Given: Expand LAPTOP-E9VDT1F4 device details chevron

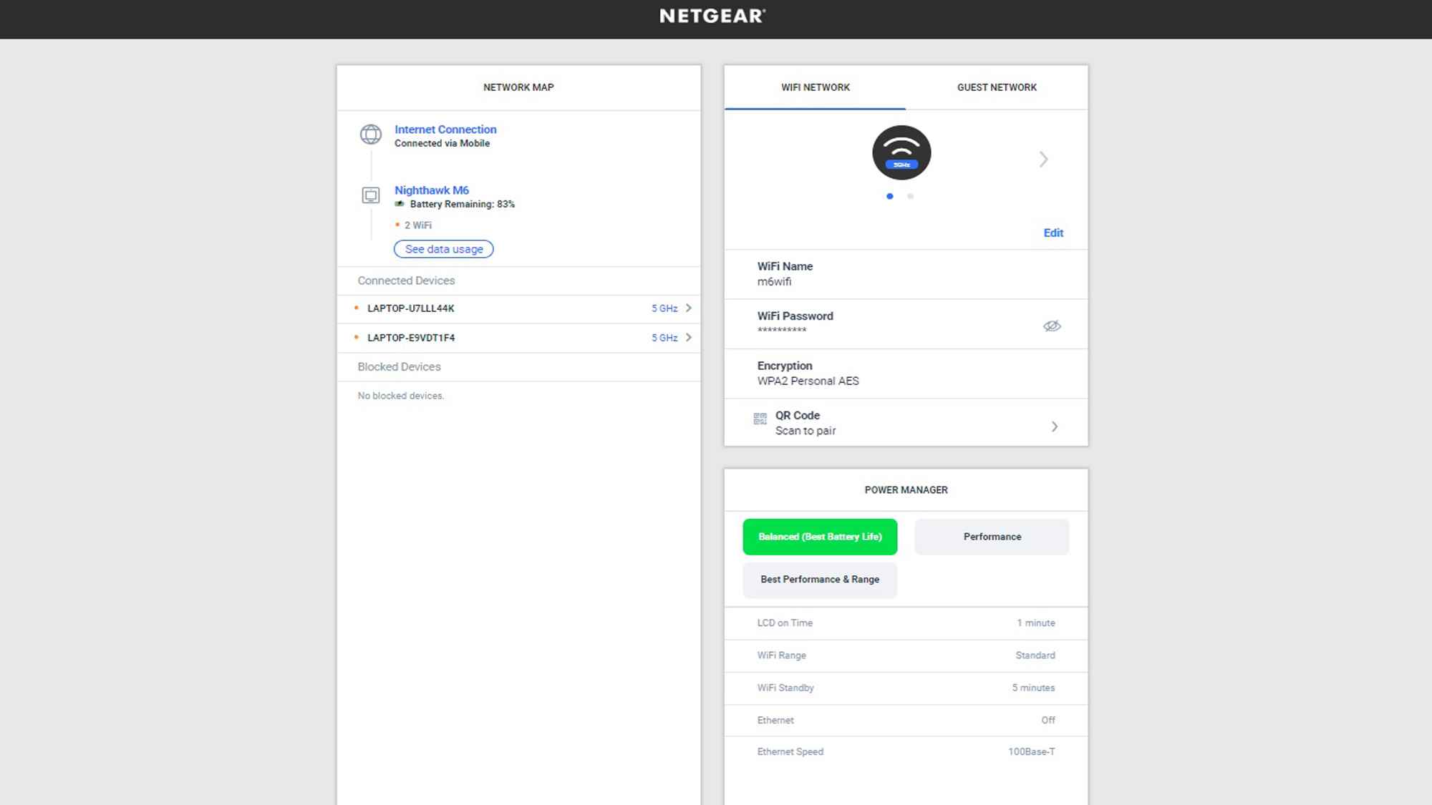Looking at the screenshot, I should point(689,337).
